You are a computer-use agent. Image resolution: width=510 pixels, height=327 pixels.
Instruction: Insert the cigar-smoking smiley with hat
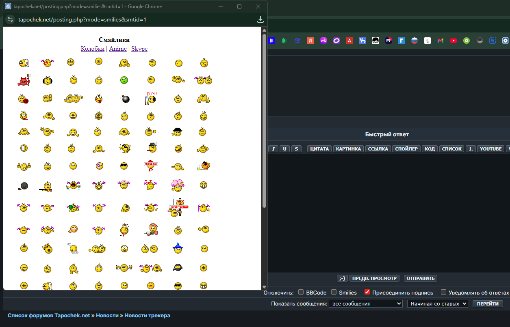point(152,148)
